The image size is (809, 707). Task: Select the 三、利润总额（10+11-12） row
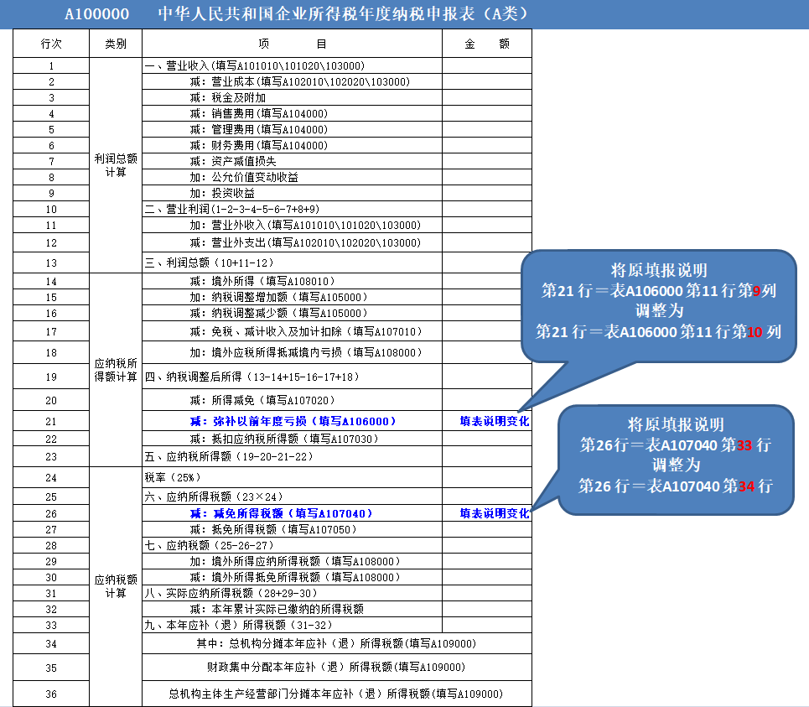[x=292, y=263]
